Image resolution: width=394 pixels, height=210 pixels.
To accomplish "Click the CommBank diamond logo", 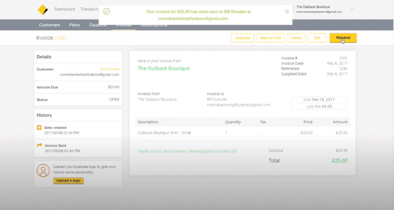I will pos(42,10).
